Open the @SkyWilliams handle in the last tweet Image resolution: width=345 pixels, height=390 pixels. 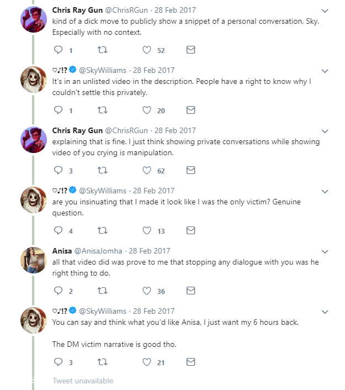click(x=103, y=311)
